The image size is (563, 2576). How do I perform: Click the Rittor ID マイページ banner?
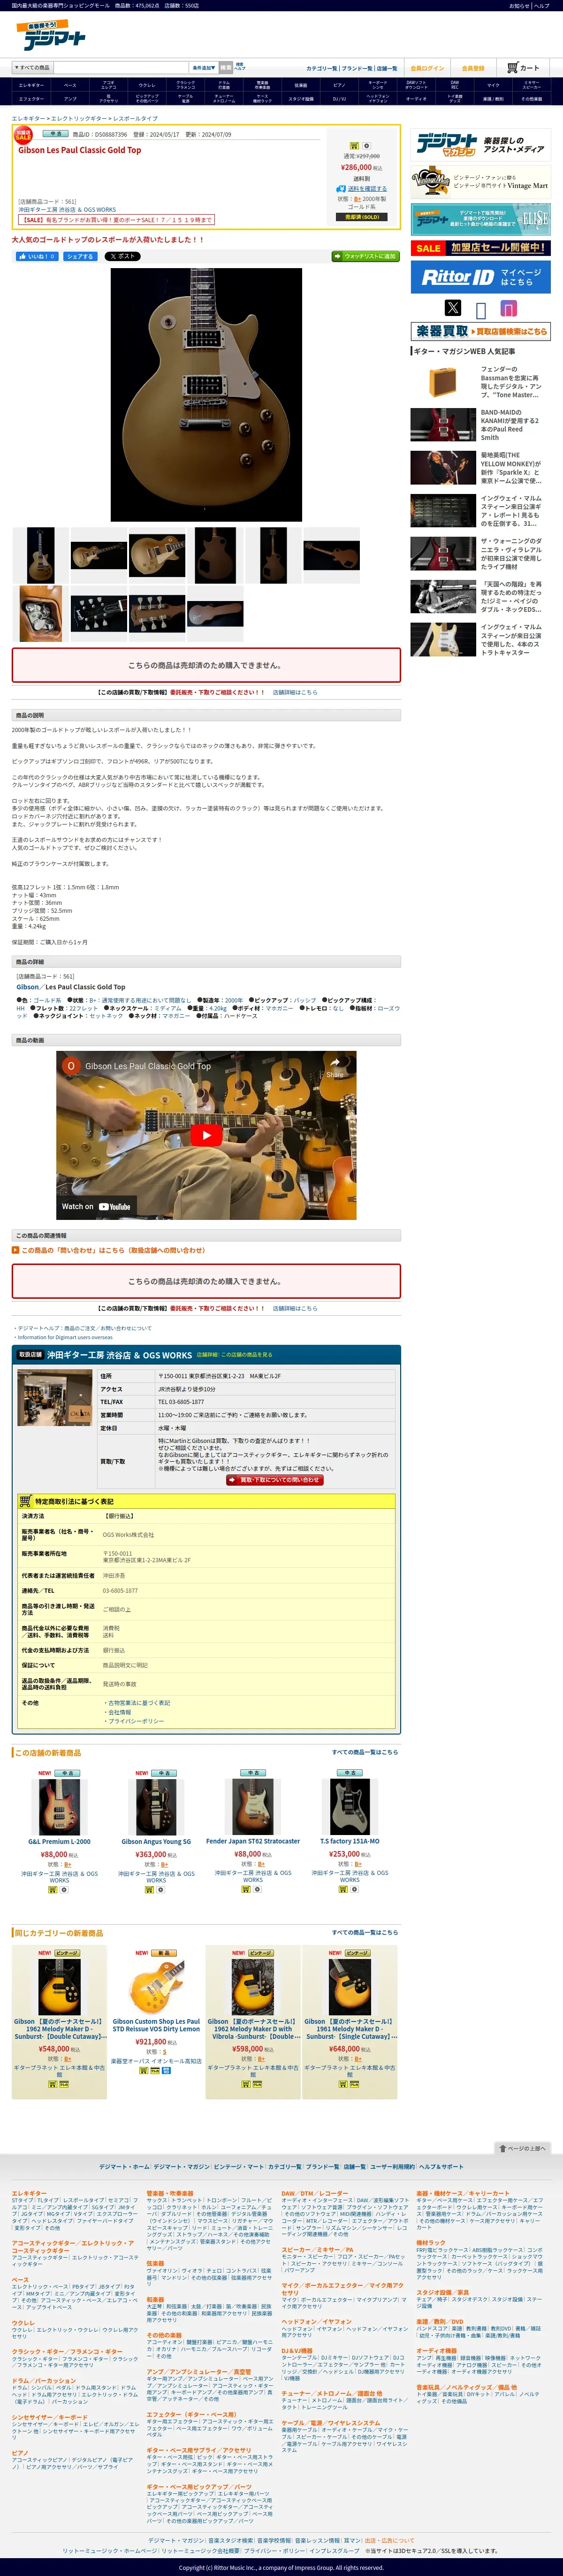point(480,277)
